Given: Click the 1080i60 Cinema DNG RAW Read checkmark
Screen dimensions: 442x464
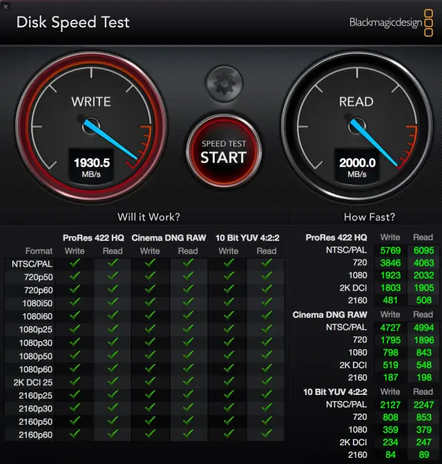Looking at the screenshot, I should coord(188,316).
